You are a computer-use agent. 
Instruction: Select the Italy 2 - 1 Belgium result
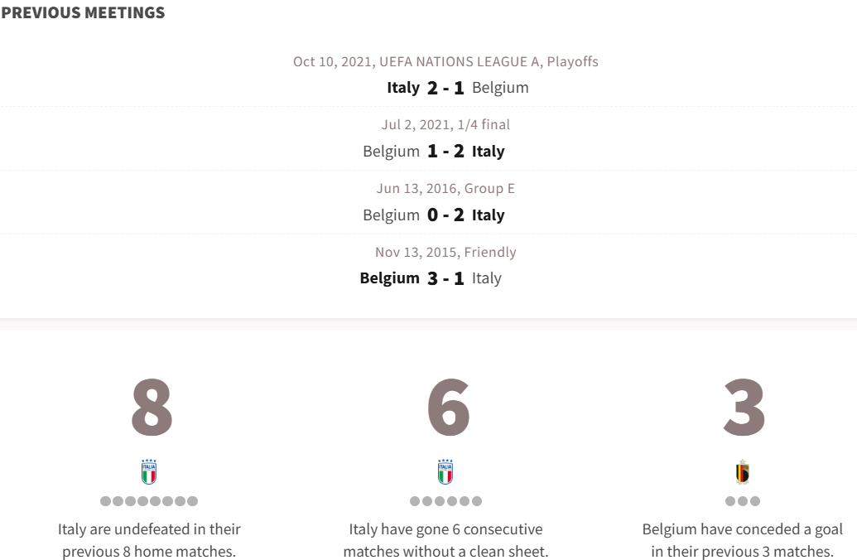(x=445, y=88)
